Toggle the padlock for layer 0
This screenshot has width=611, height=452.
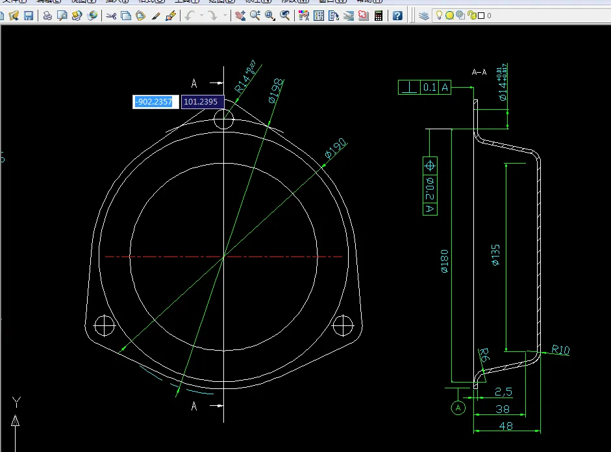click(x=471, y=15)
